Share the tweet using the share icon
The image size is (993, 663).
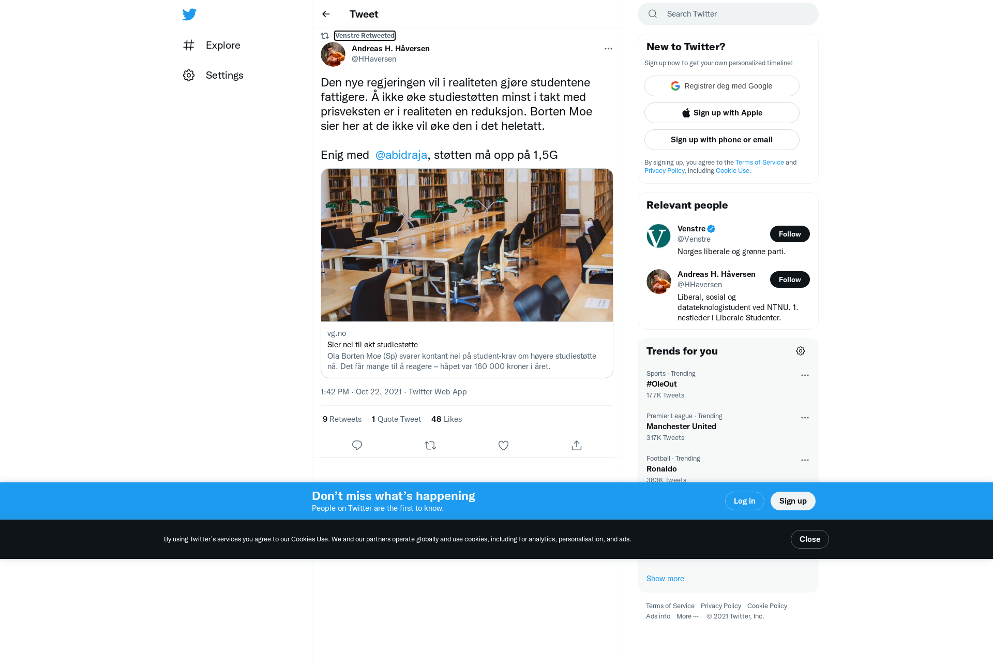point(577,445)
